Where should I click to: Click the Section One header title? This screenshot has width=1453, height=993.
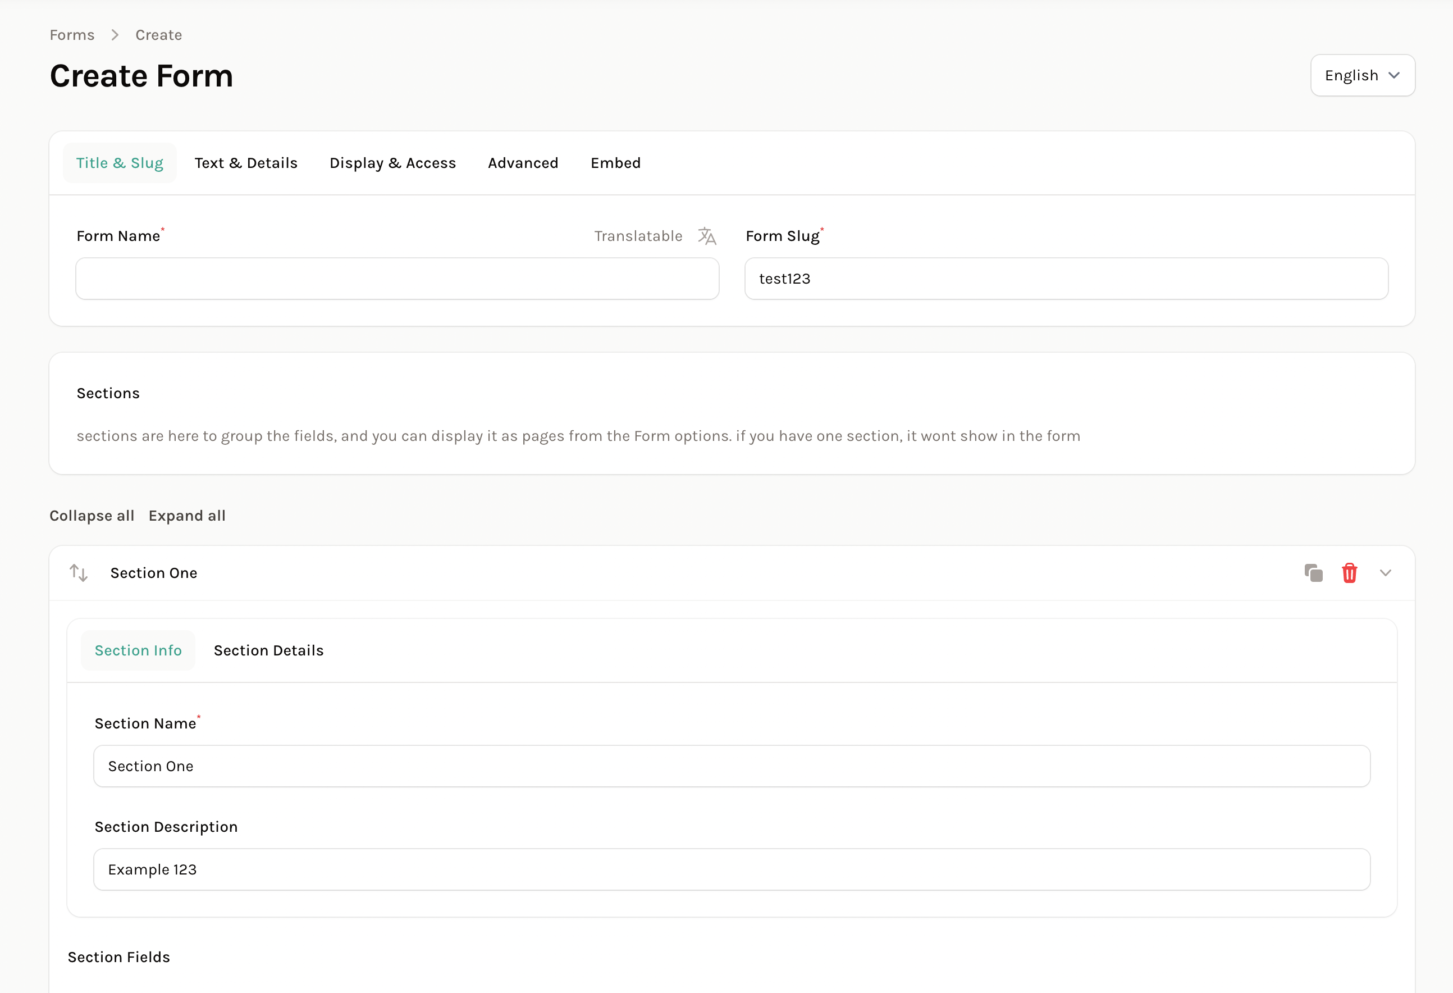click(x=154, y=573)
